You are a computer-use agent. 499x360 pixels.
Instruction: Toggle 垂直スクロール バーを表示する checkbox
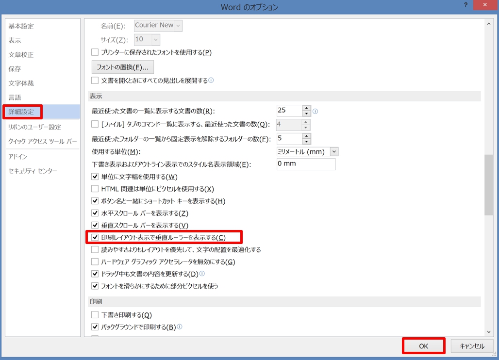95,225
